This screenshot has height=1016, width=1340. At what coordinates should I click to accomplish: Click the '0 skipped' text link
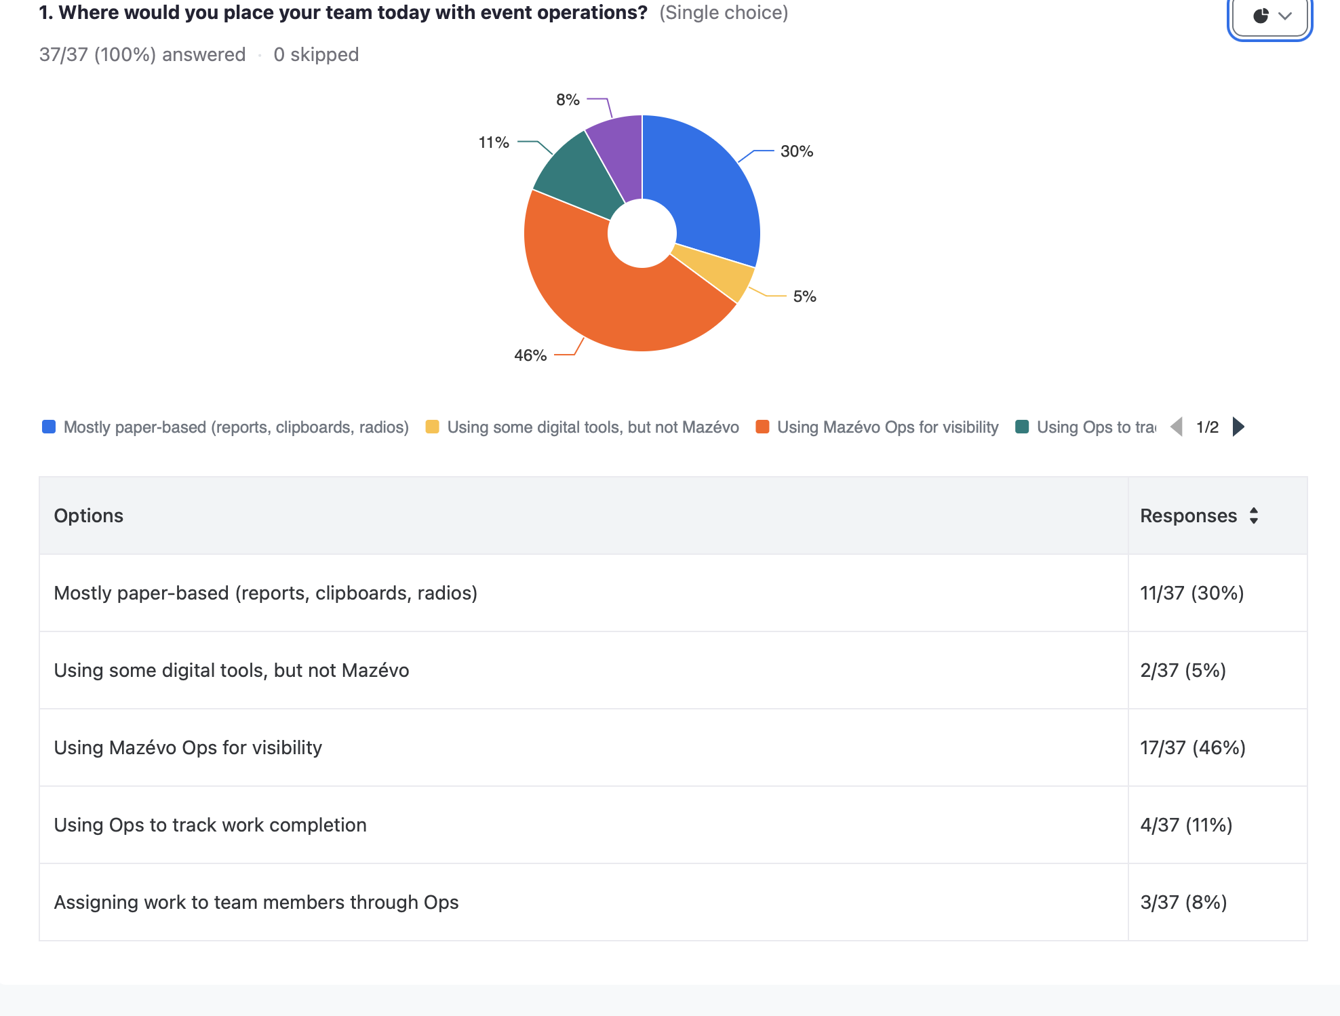click(315, 54)
